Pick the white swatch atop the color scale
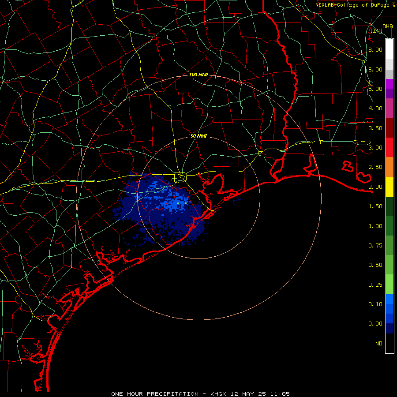Screen dimensions: 397x397 [390, 49]
